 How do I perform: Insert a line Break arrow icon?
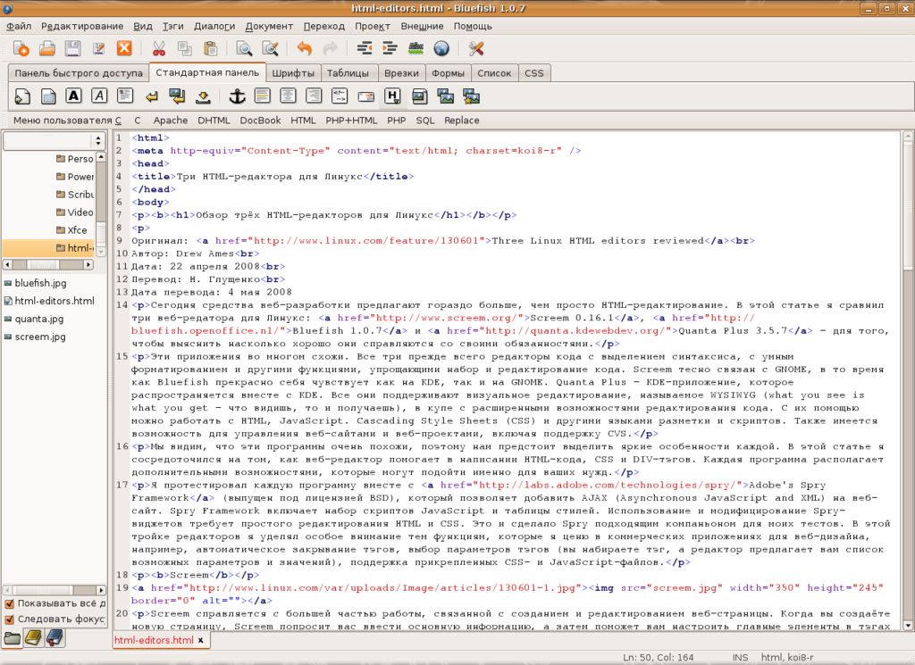[x=152, y=96]
